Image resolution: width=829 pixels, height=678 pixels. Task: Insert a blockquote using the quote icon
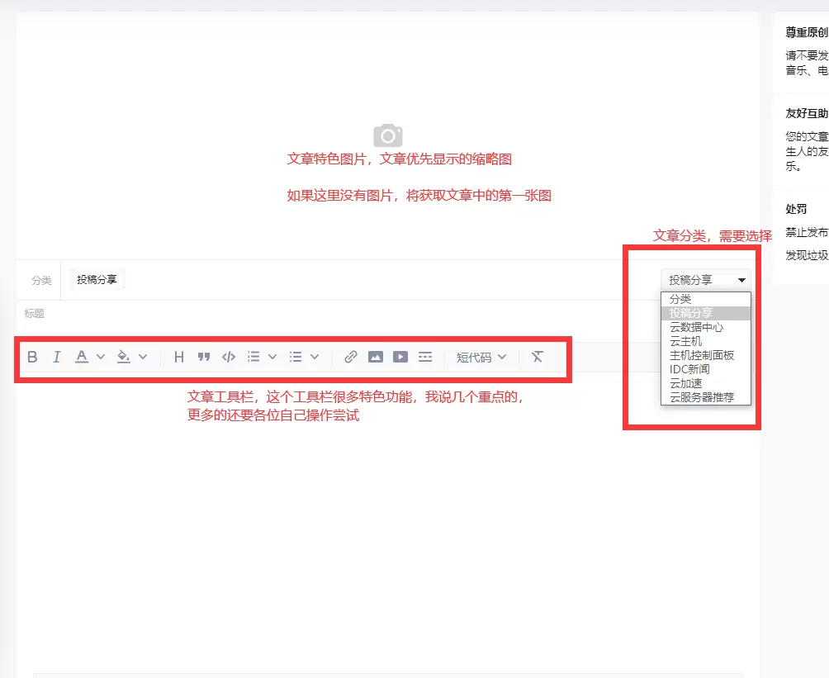point(204,357)
